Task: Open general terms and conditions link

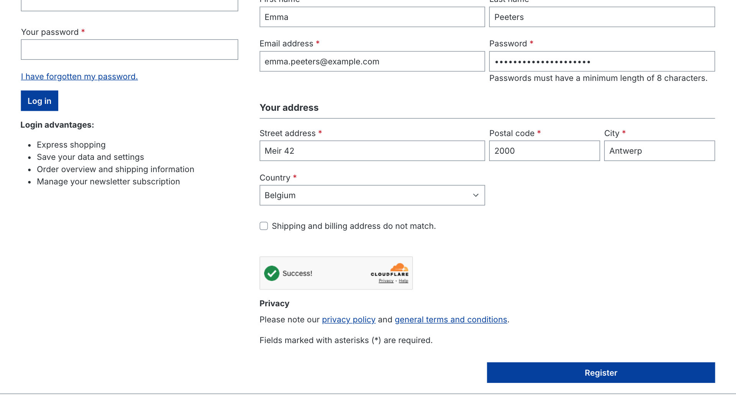Action: (451, 320)
